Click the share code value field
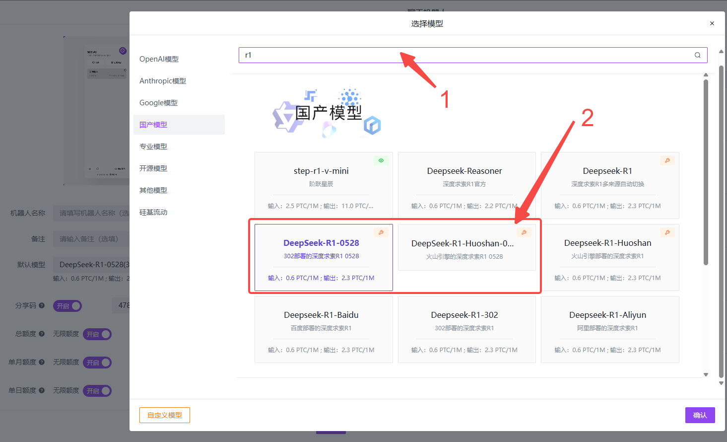The height and width of the screenshot is (442, 727). point(121,305)
